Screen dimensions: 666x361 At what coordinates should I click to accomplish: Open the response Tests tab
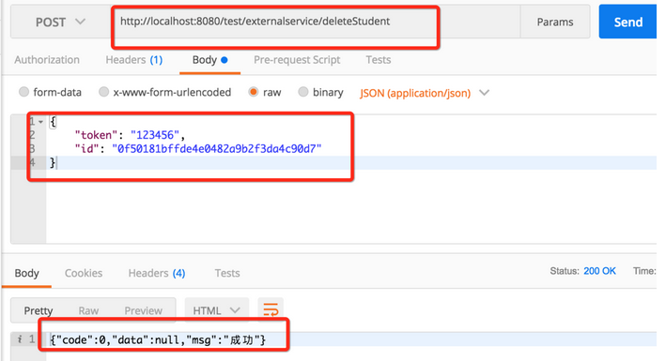226,273
